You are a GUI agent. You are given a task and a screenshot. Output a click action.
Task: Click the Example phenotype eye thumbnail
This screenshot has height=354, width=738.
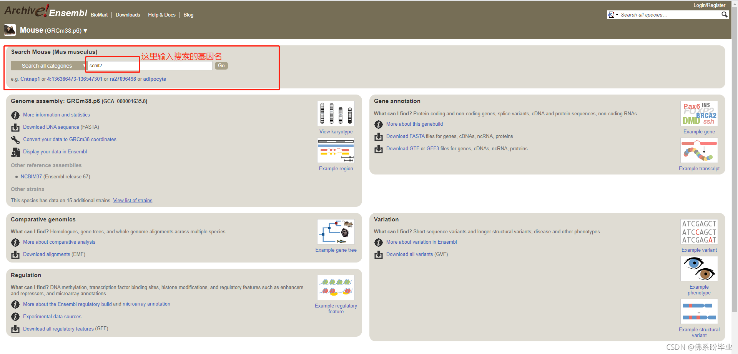(699, 269)
